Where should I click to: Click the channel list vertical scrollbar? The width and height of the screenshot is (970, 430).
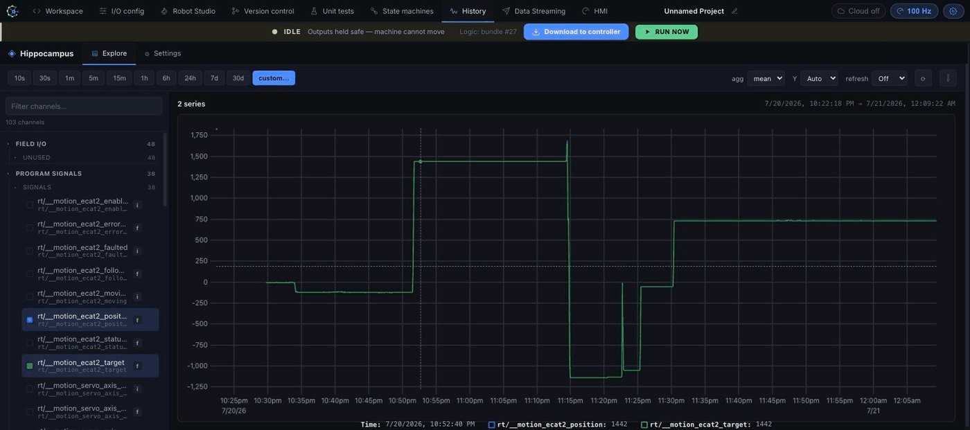tap(165, 170)
